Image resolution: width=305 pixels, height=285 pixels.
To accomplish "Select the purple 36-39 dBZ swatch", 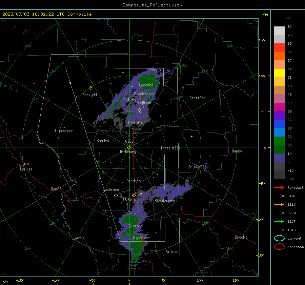I will coord(279,116).
